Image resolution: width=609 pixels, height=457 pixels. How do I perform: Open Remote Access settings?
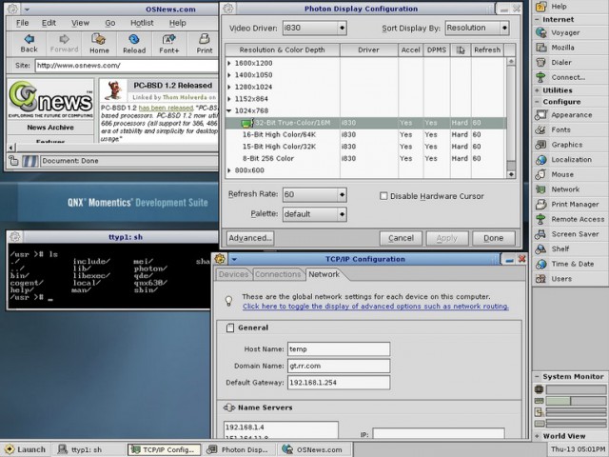click(578, 219)
